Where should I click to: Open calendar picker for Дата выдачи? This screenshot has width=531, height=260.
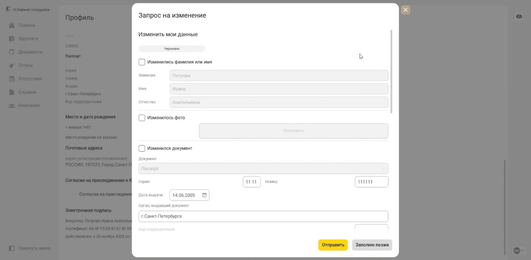pos(204,195)
